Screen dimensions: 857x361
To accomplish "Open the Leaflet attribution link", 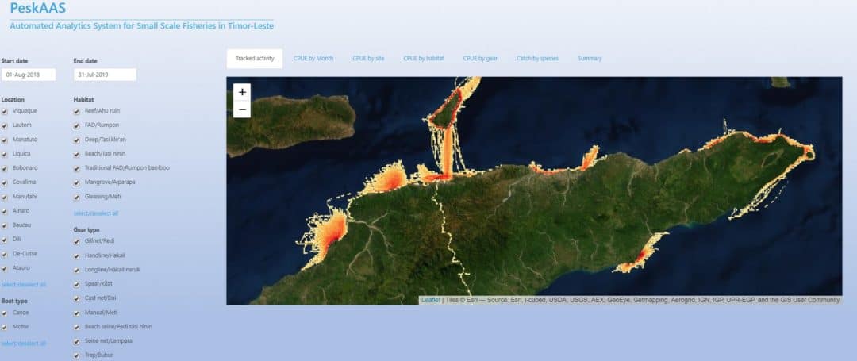I will click(x=430, y=300).
